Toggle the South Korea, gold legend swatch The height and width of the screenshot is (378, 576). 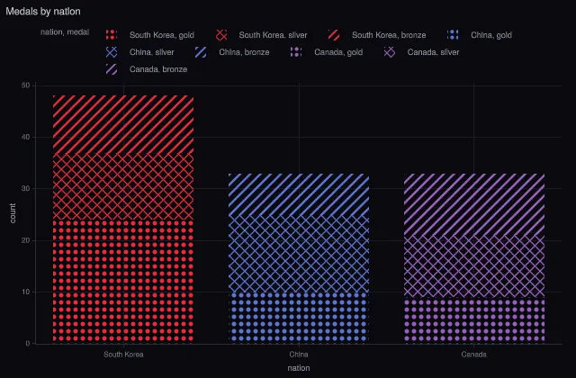112,35
